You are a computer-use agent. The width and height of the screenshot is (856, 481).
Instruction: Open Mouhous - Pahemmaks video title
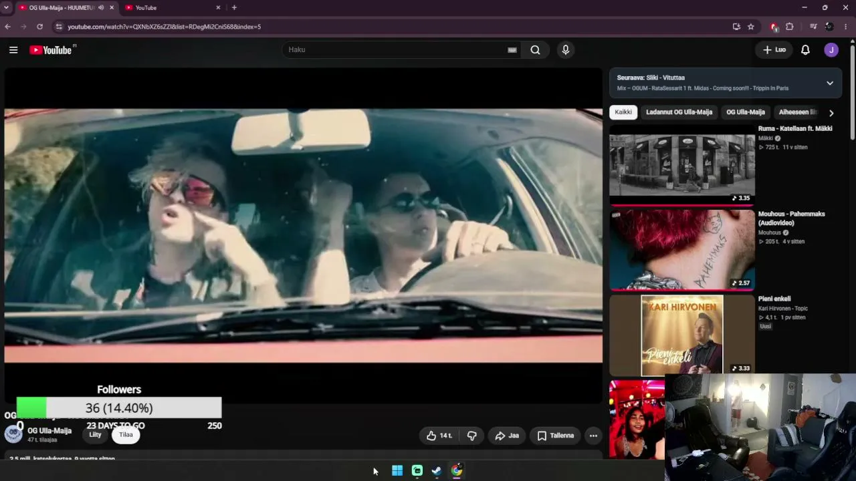[792, 218]
